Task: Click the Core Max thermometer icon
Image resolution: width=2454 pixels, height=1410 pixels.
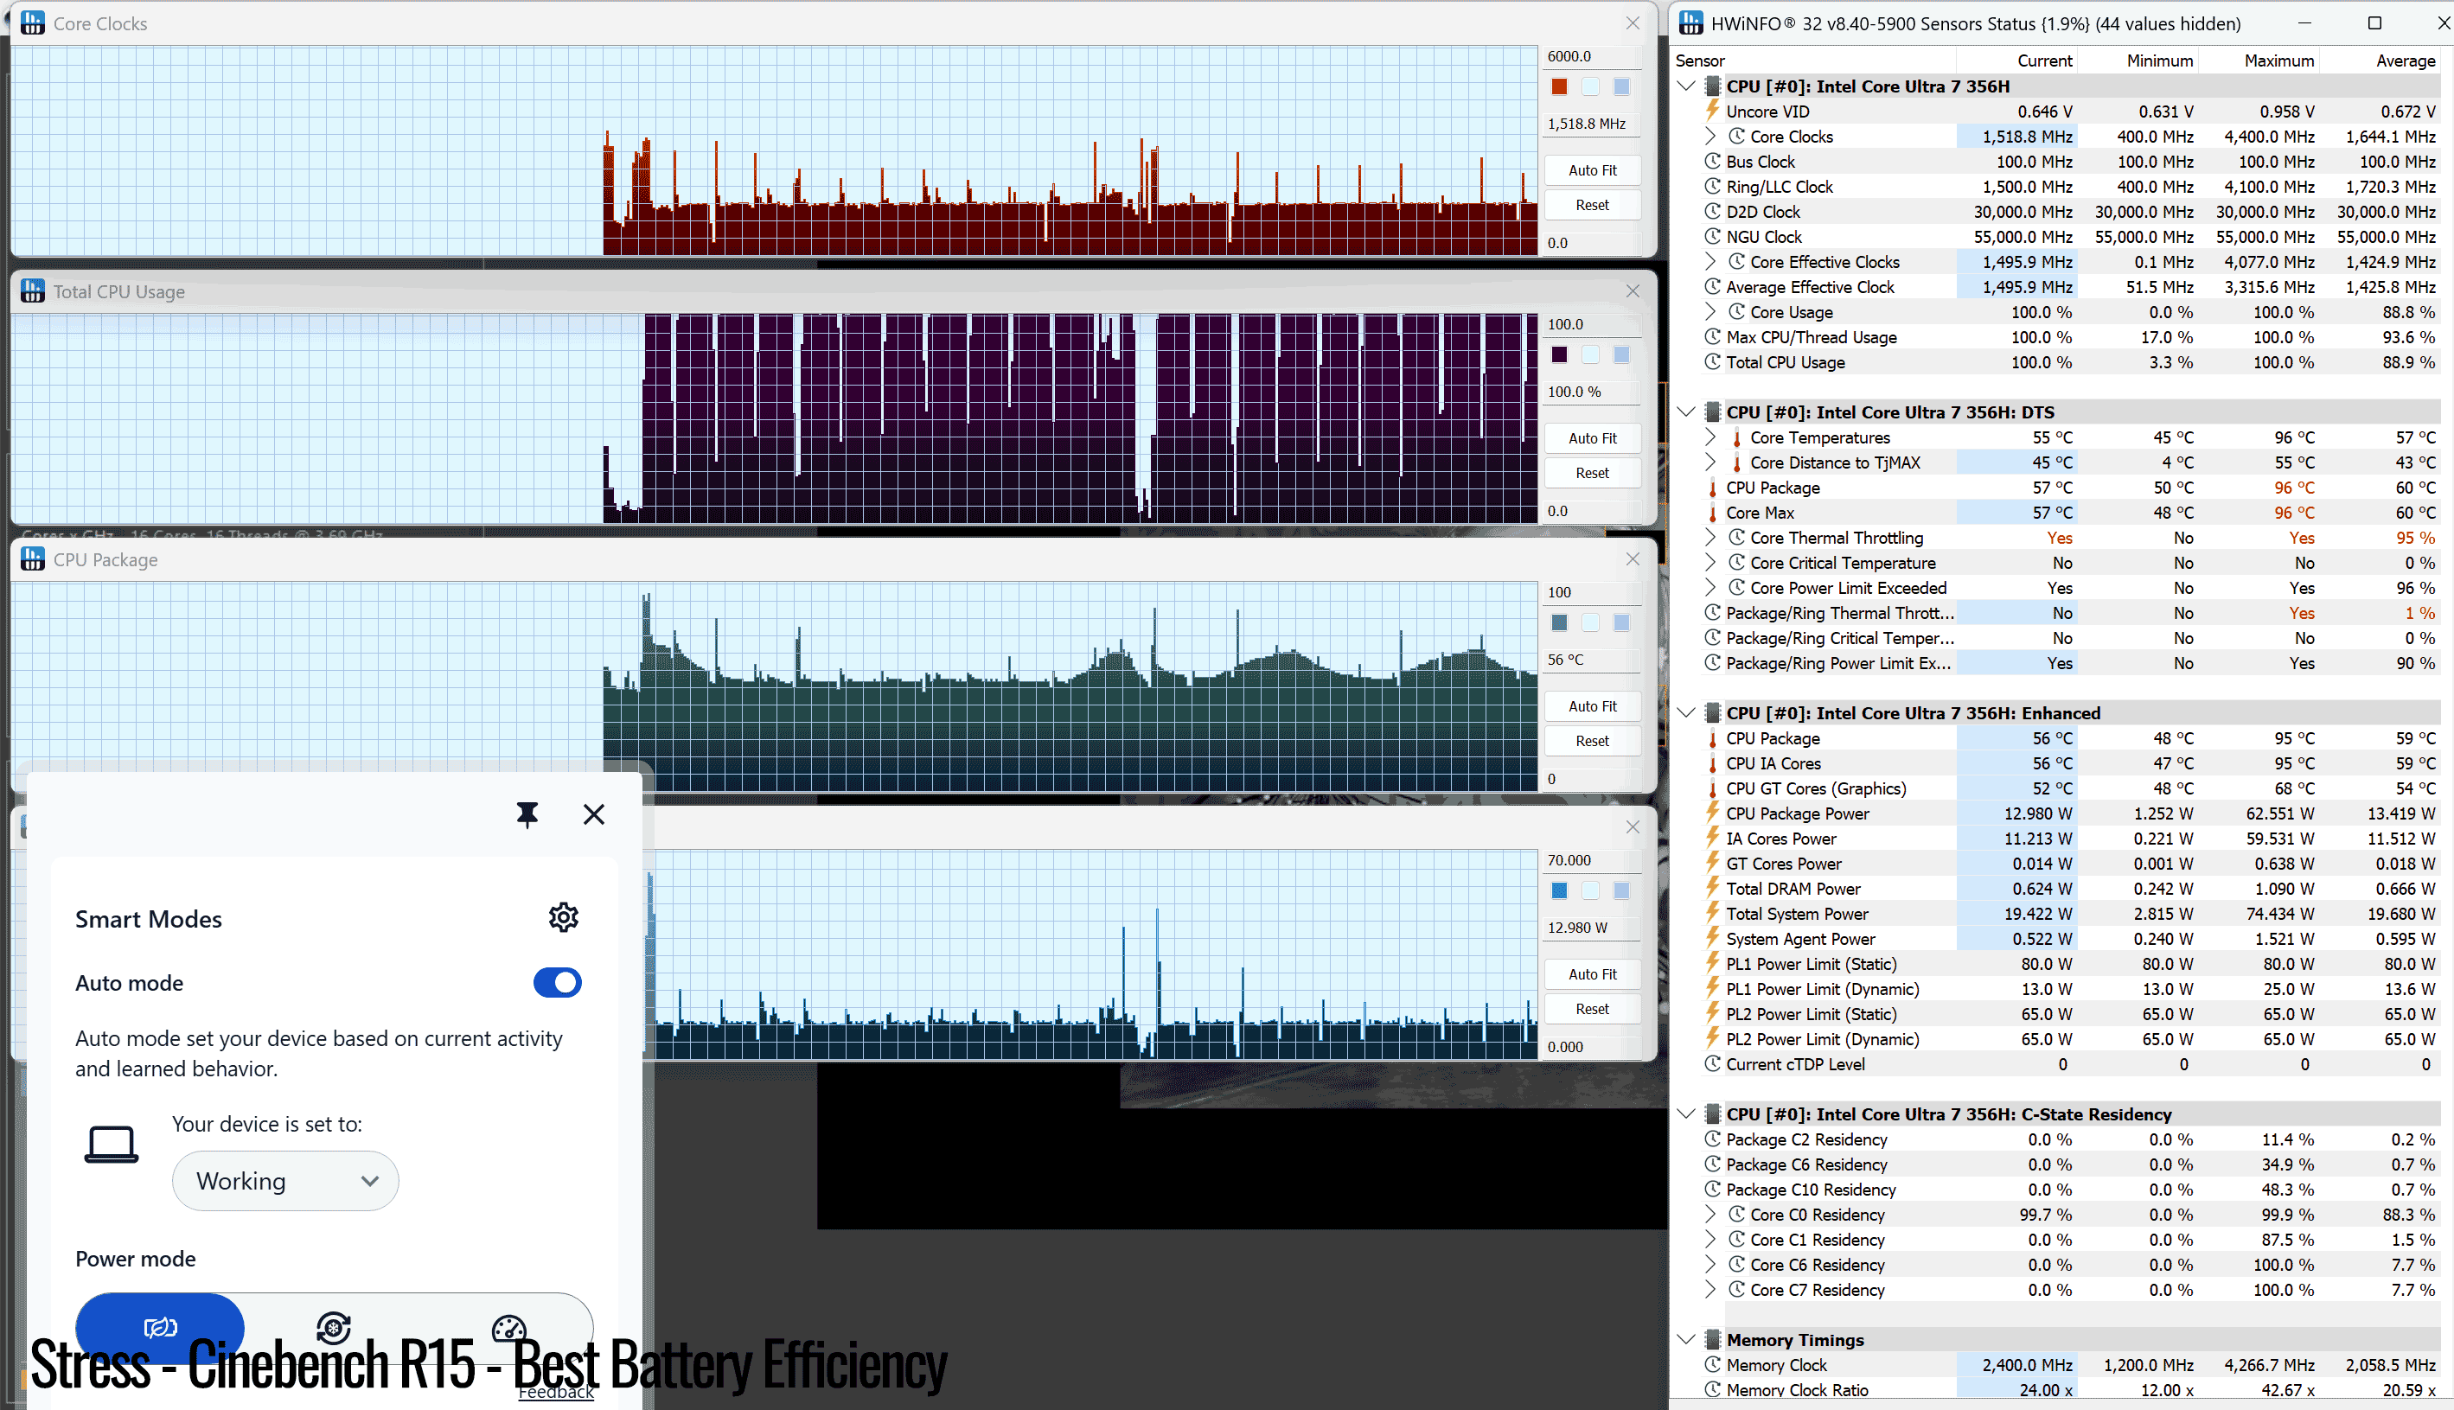Action: coord(1712,514)
